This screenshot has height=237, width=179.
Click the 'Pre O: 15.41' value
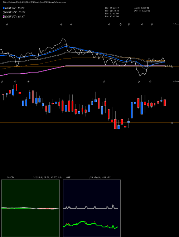tap(112, 8)
